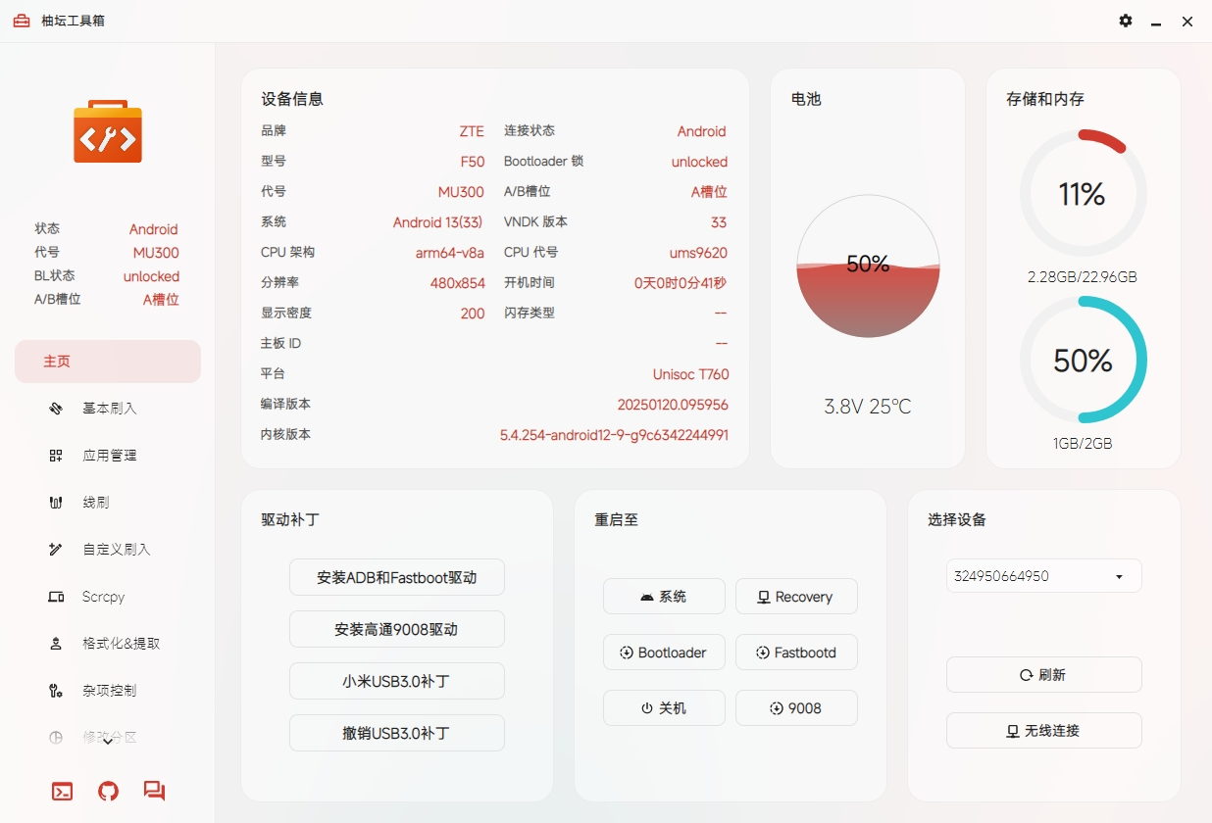Viewport: 1212px width, 823px height.
Task: Click the 线刷 icon in sidebar
Action: point(56,503)
